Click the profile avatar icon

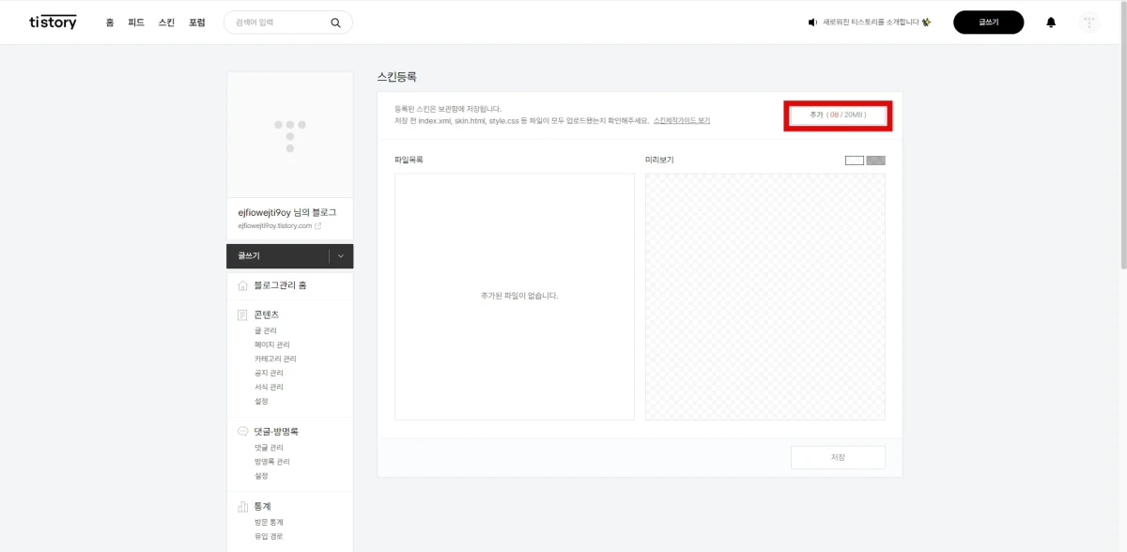point(1088,22)
